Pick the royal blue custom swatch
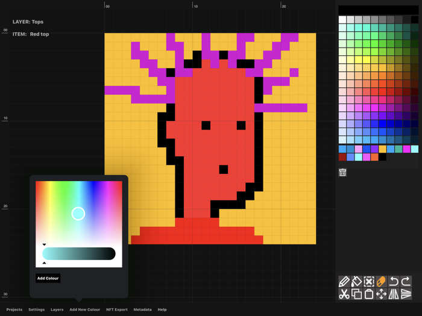 tap(367, 149)
